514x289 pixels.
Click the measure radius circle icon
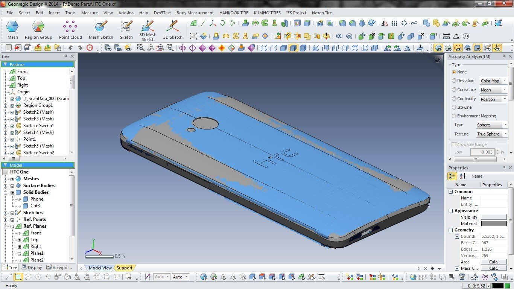click(x=466, y=36)
